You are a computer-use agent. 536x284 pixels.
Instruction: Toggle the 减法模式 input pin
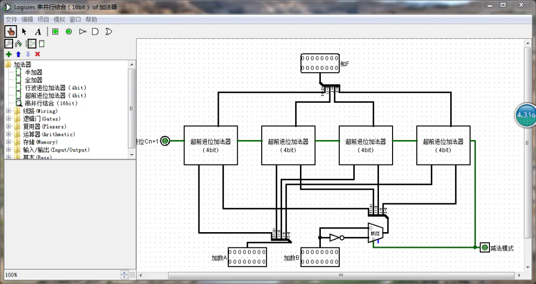(x=485, y=248)
